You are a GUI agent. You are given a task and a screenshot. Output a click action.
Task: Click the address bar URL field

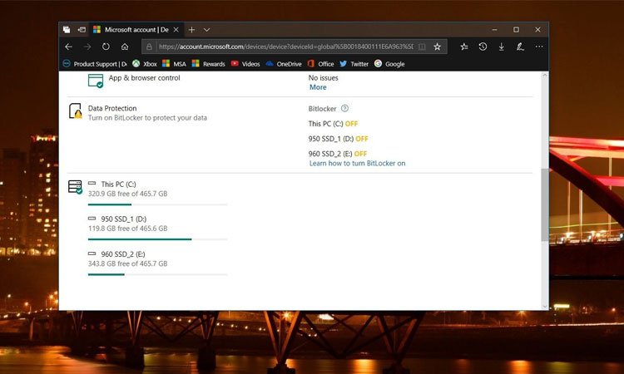pos(283,47)
